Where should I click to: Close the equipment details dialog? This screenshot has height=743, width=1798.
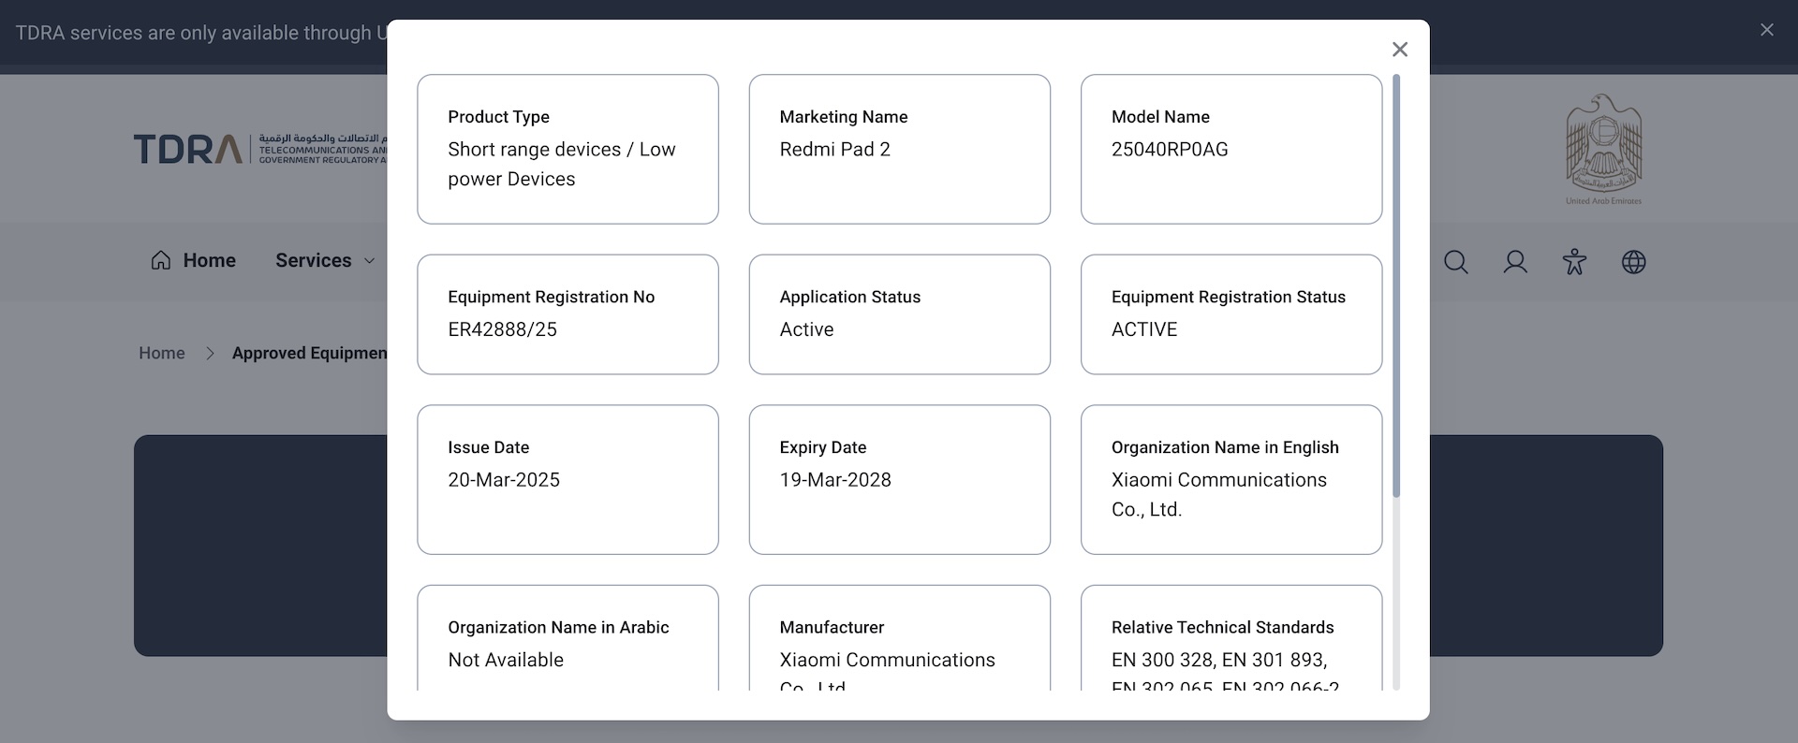point(1400,50)
